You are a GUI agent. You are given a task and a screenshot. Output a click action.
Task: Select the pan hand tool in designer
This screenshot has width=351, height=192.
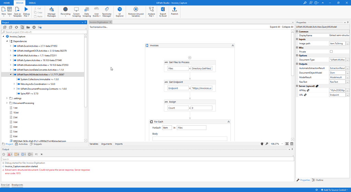pos(262,144)
